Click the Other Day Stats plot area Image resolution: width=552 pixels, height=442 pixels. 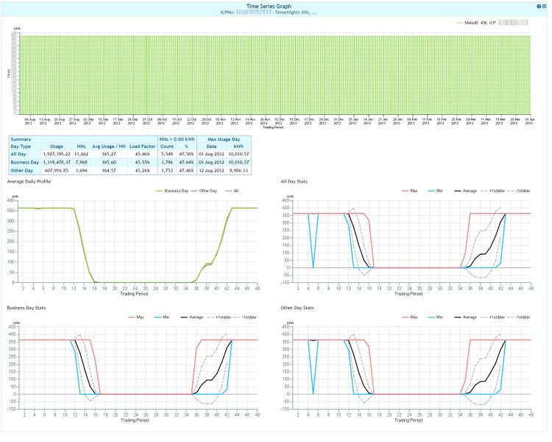point(411,368)
